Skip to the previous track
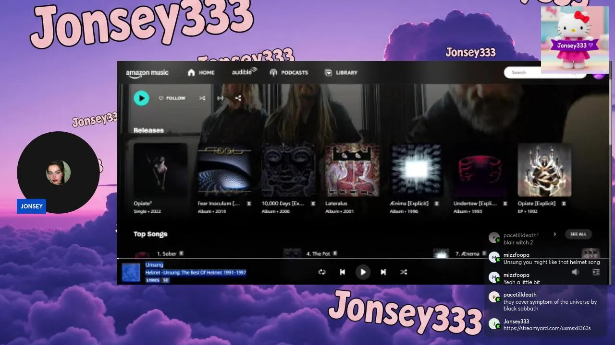Screen dimensions: 615x345 pyautogui.click(x=343, y=272)
